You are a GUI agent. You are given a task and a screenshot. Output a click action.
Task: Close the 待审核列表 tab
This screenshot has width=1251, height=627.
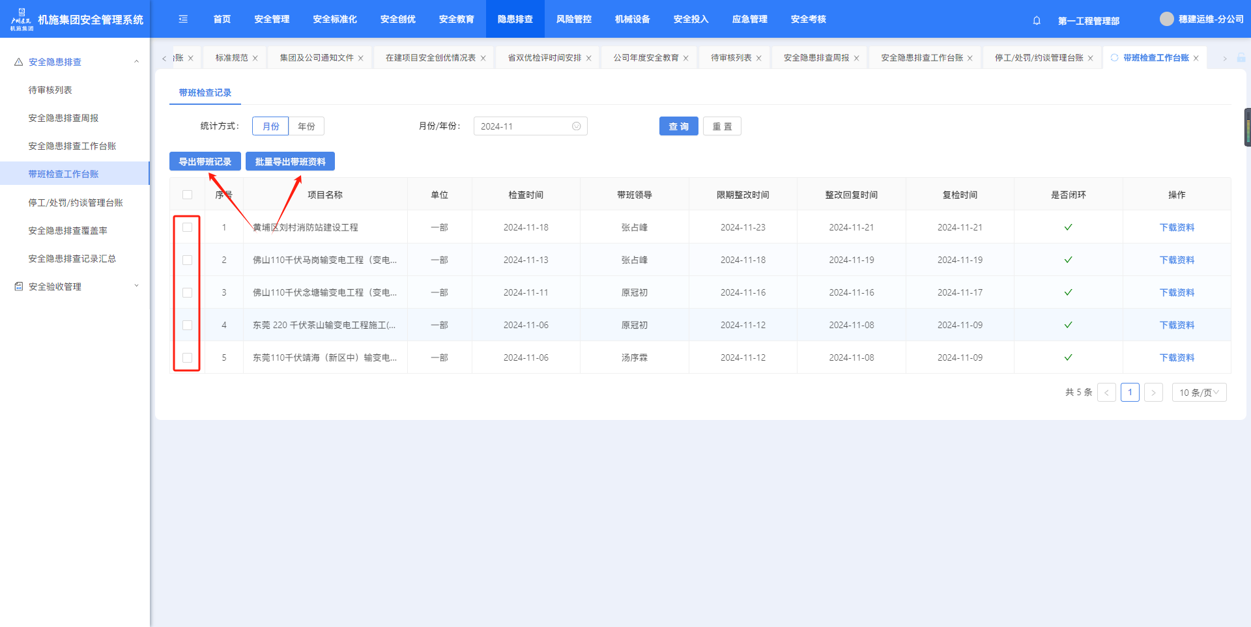(758, 59)
